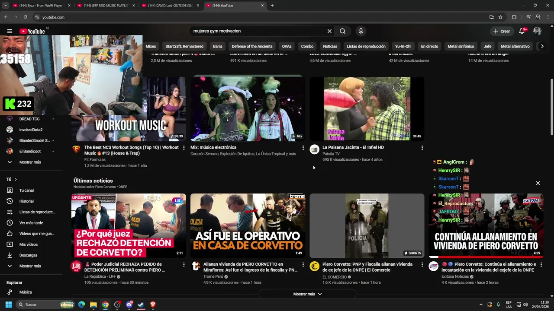Switch to the DAVID Laid-OUTSIDE tab
This screenshot has width=554, height=311.
coord(170,6)
